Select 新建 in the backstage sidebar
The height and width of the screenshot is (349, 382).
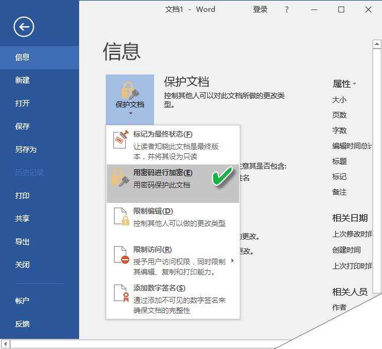(x=40, y=80)
